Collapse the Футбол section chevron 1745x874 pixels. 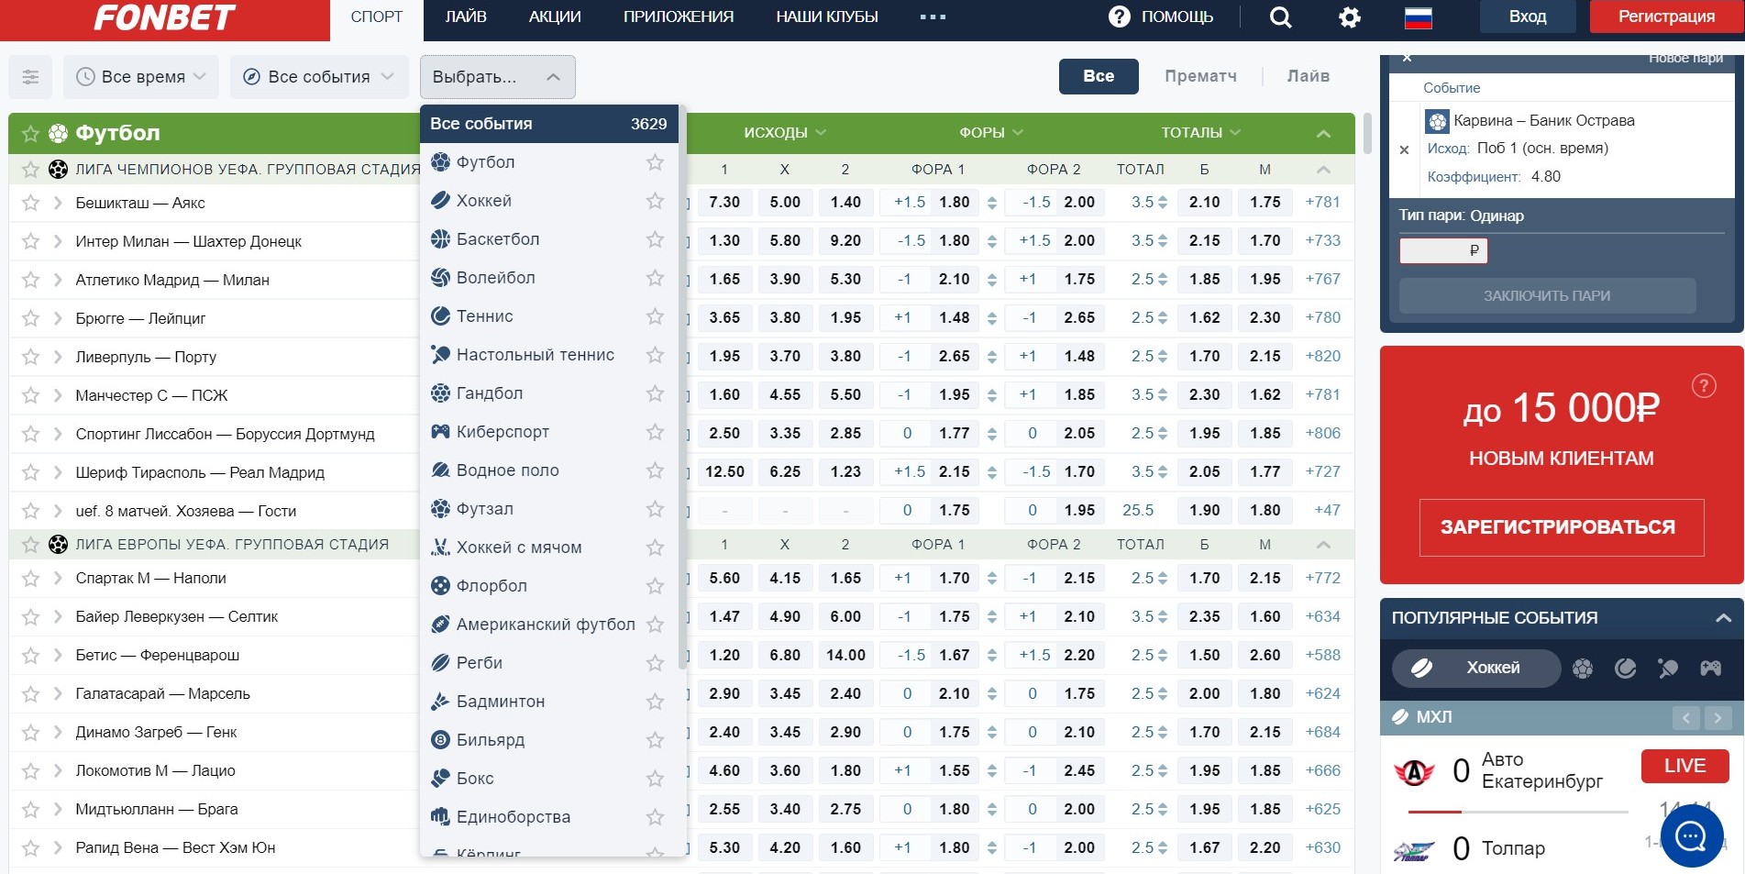coord(1323,134)
